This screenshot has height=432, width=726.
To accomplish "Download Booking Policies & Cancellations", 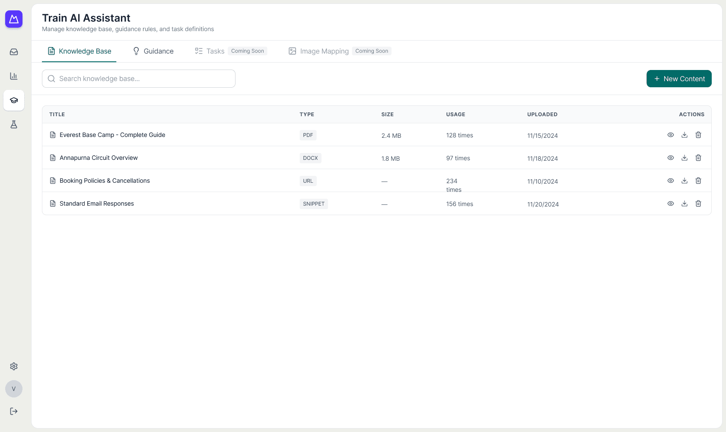I will coord(685,181).
